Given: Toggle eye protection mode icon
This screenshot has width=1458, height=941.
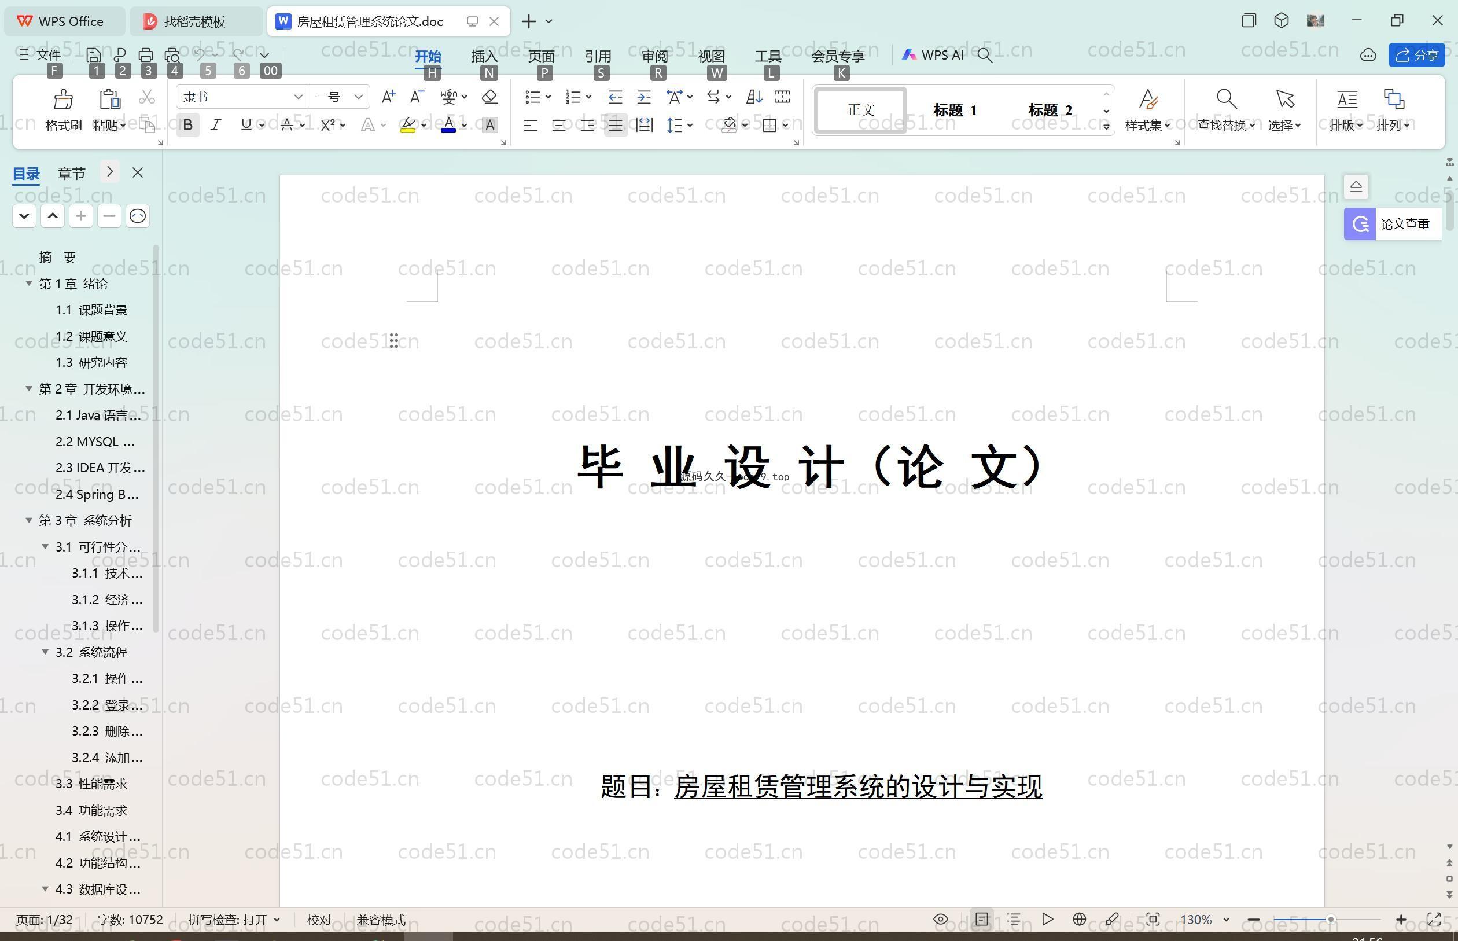Looking at the screenshot, I should coord(941,919).
